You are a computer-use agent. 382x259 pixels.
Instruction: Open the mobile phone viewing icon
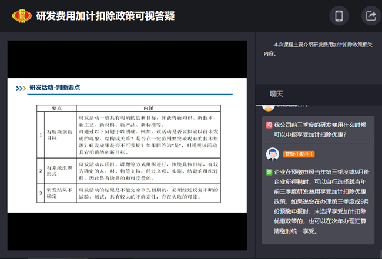[x=339, y=16]
